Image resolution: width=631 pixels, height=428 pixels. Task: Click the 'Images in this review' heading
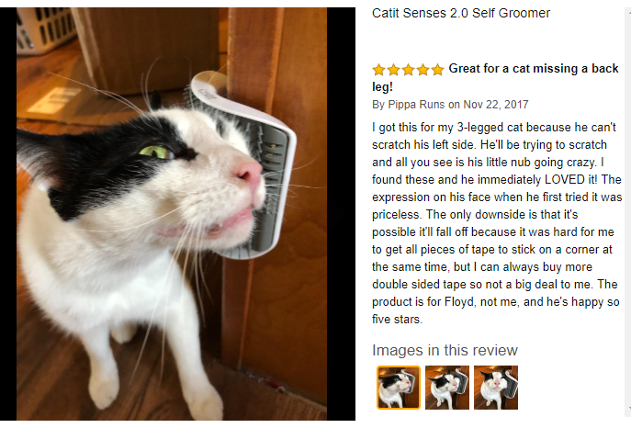[445, 350]
